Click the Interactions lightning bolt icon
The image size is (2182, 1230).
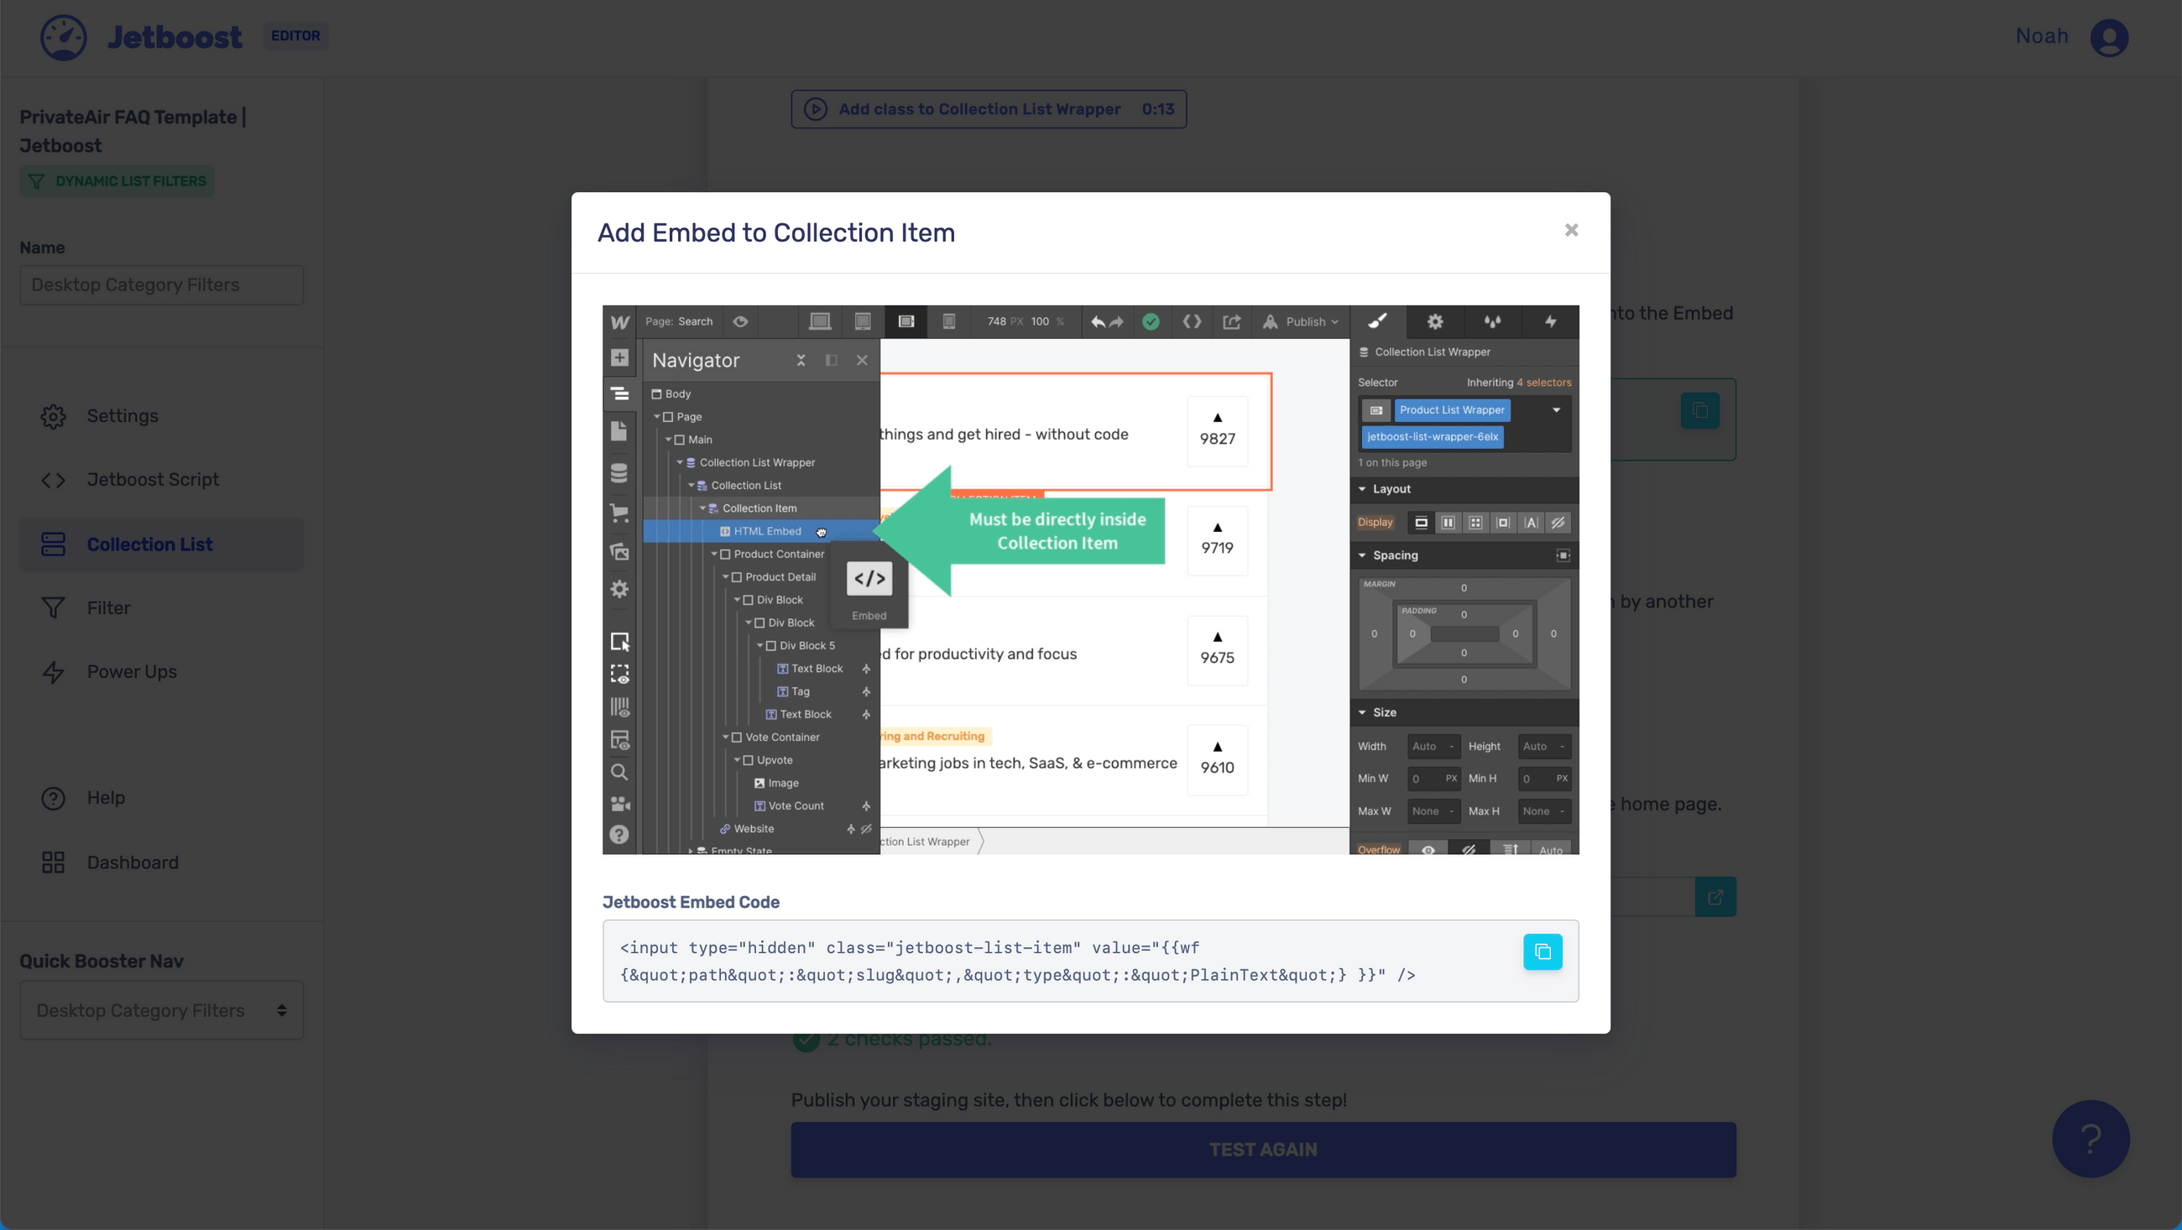click(1551, 322)
